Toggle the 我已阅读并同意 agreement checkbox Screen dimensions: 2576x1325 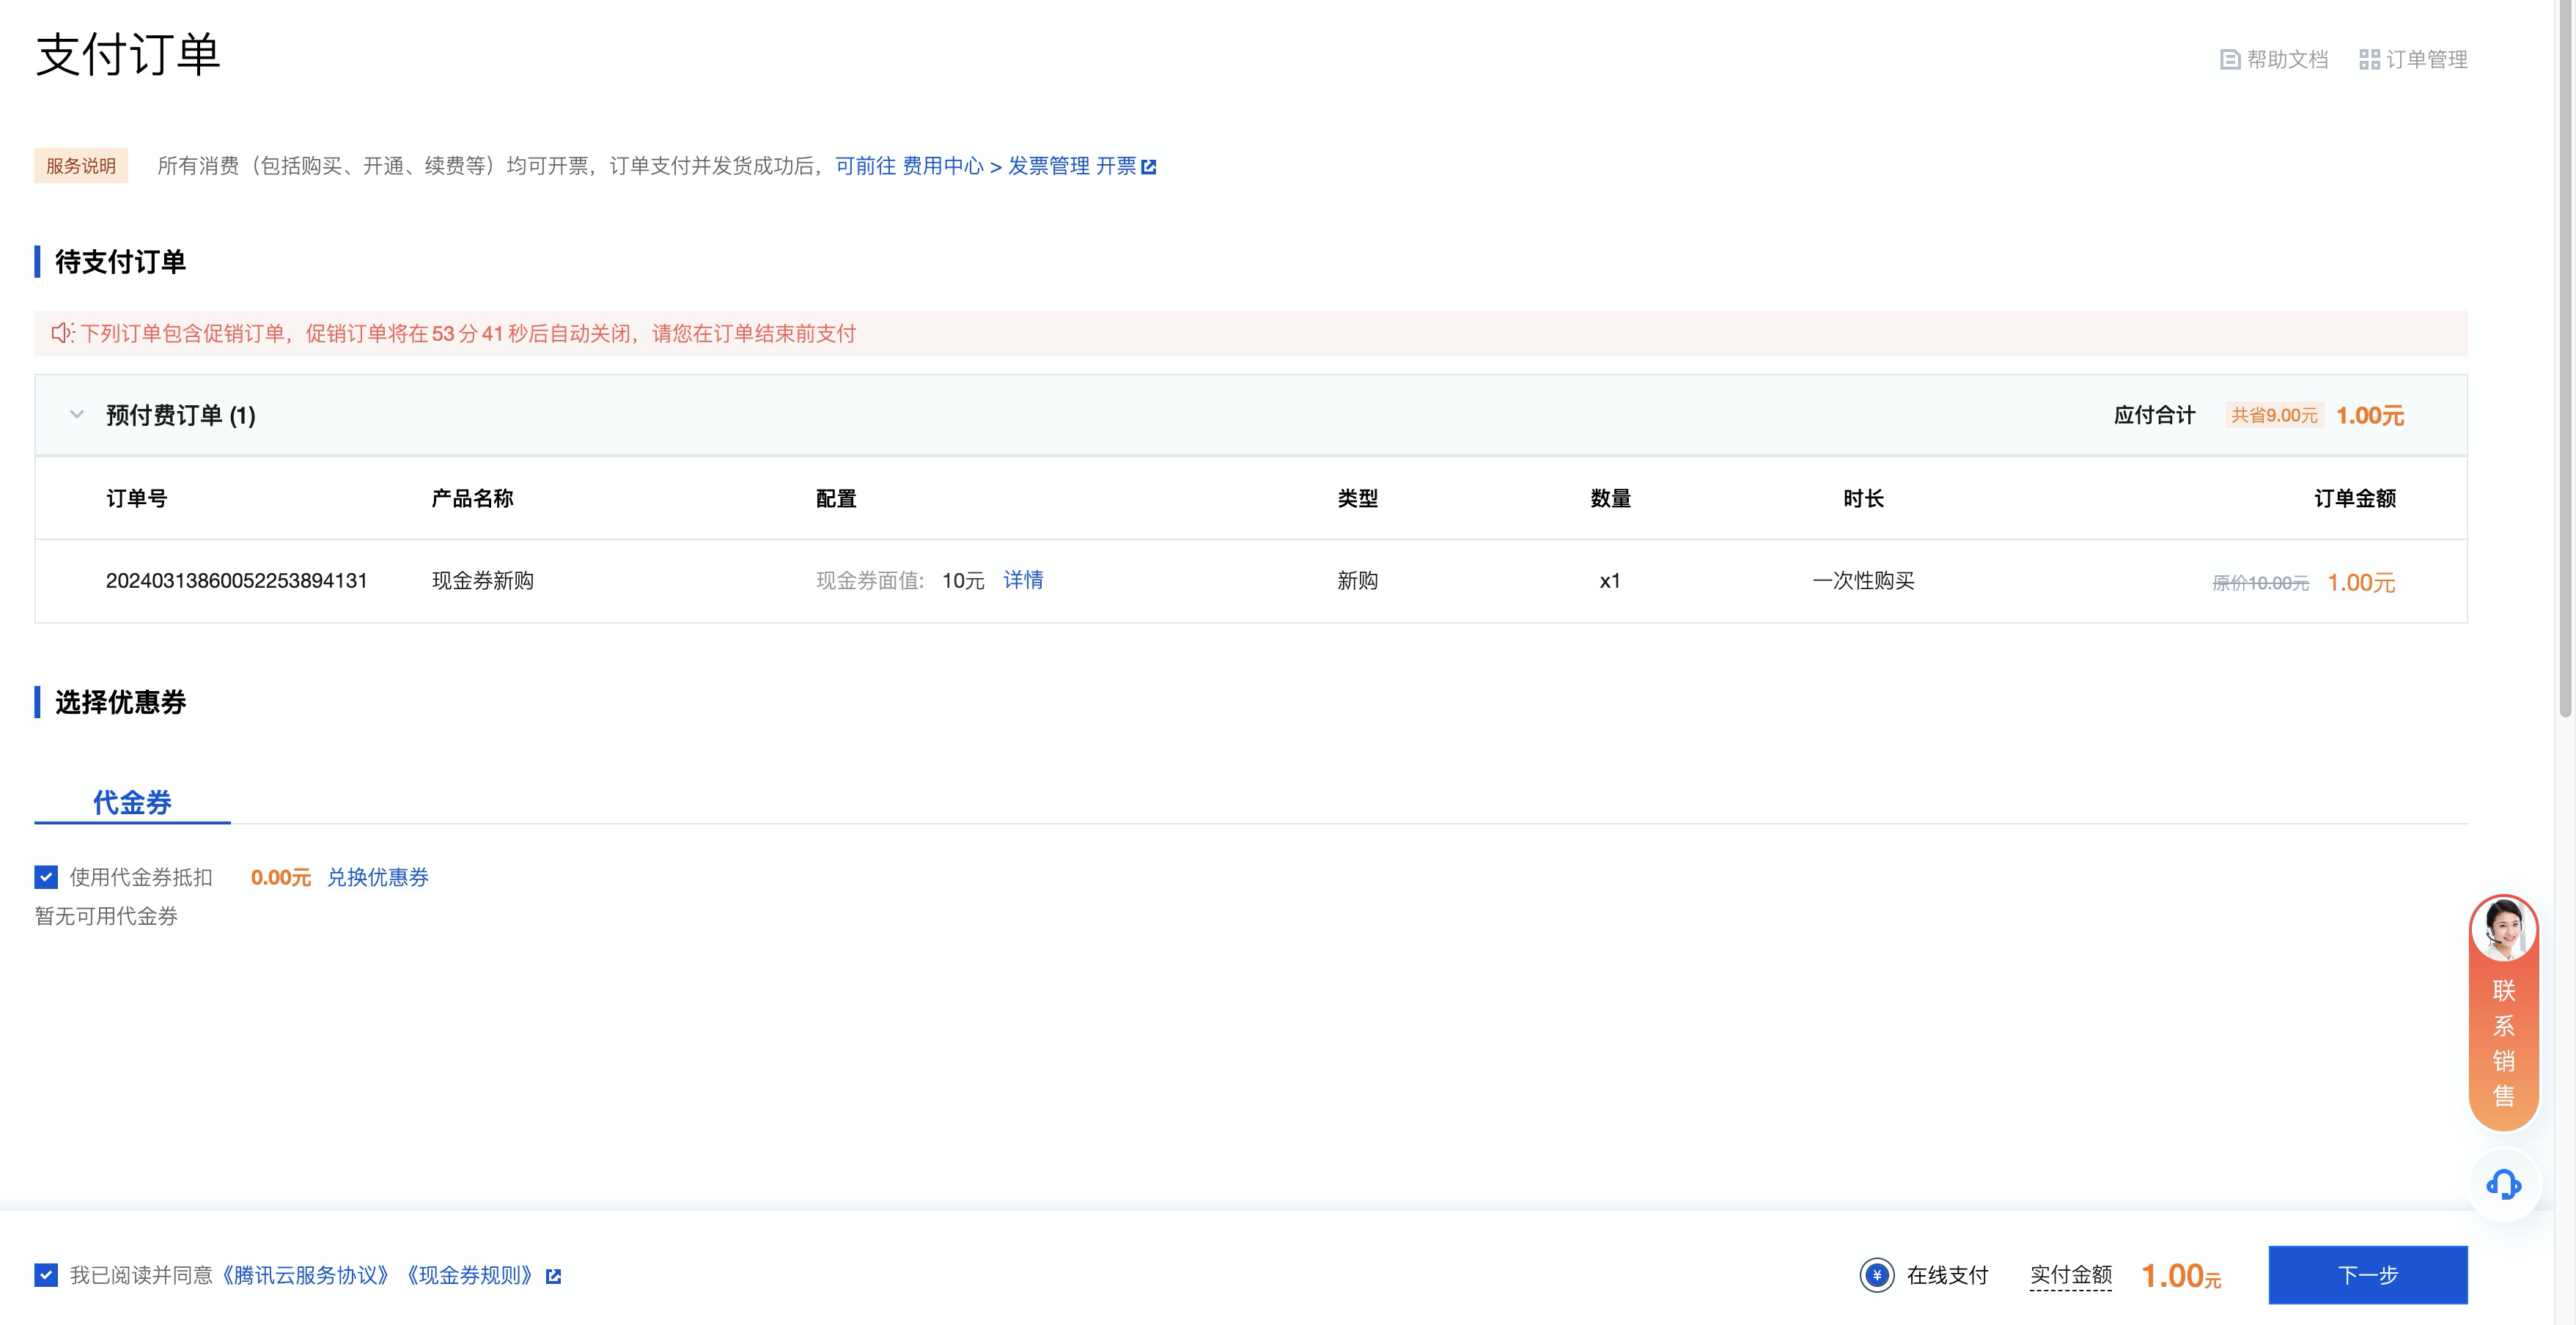point(46,1275)
